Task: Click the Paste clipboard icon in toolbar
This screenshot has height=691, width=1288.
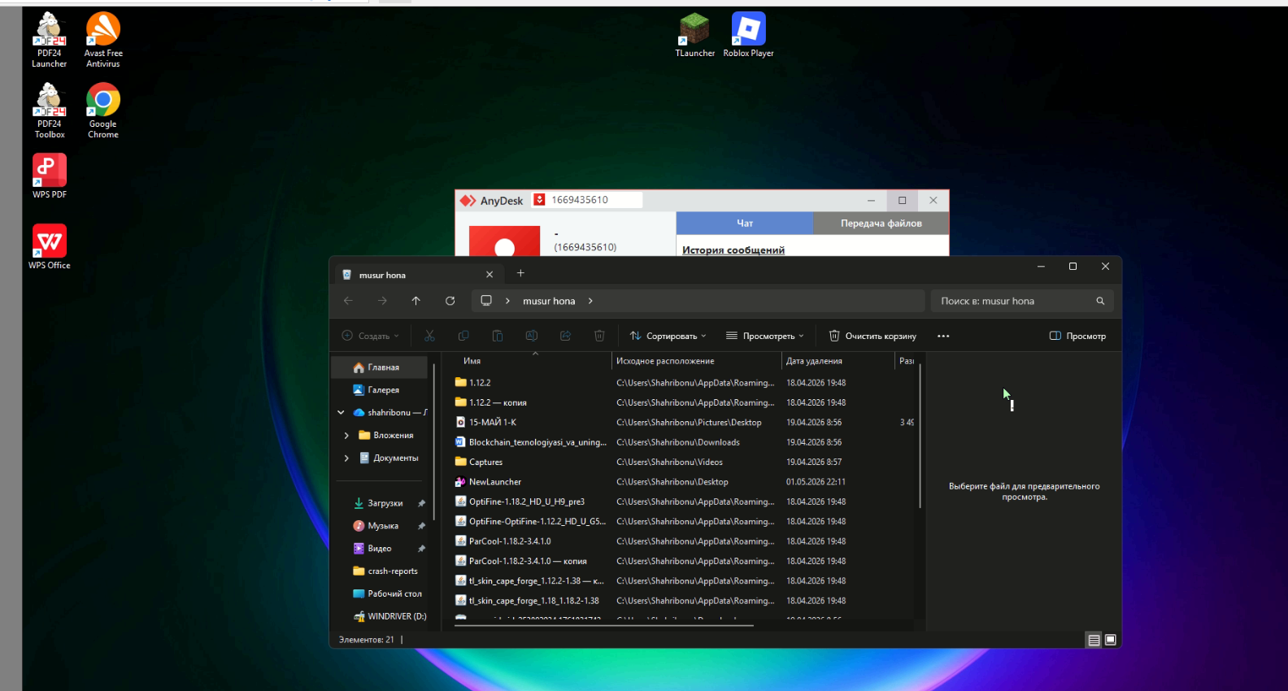Action: coord(498,336)
